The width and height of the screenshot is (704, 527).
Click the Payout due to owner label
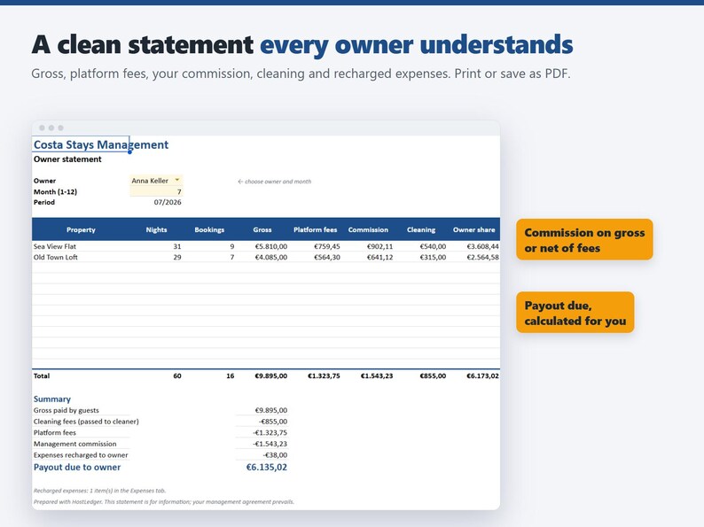pos(77,467)
